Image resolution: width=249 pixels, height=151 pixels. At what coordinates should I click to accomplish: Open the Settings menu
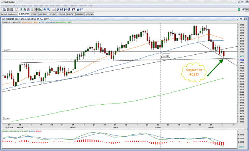74,6
